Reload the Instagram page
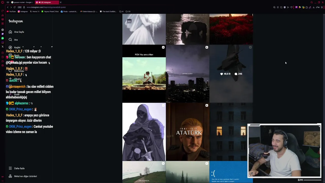The width and height of the screenshot is (325, 183). (x=14, y=7)
